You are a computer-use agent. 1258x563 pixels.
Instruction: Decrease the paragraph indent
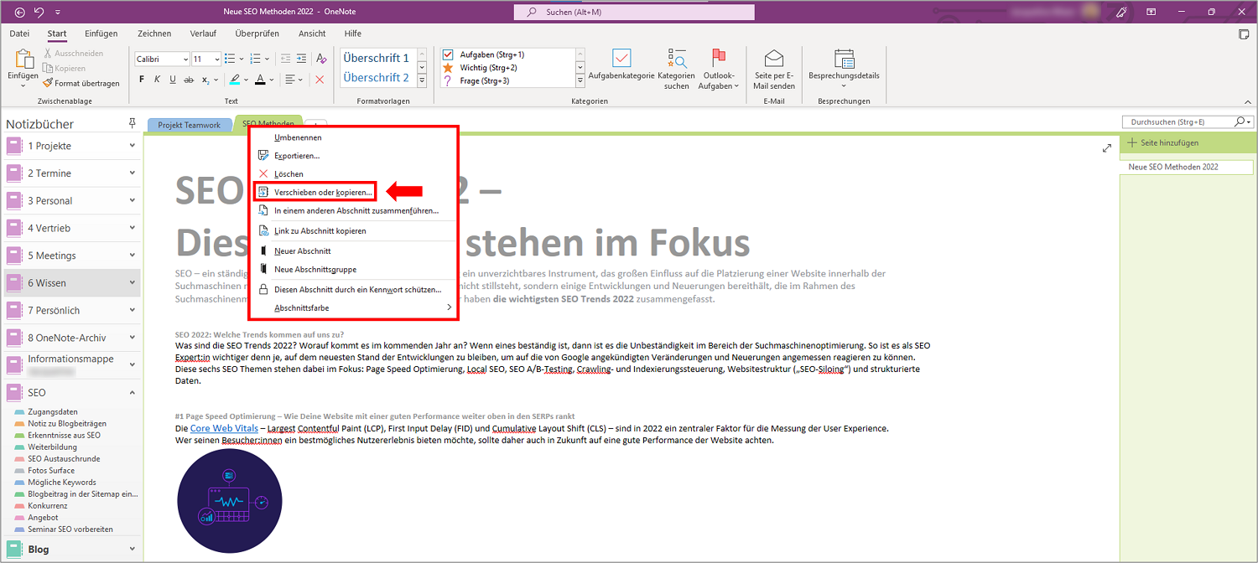[x=286, y=59]
